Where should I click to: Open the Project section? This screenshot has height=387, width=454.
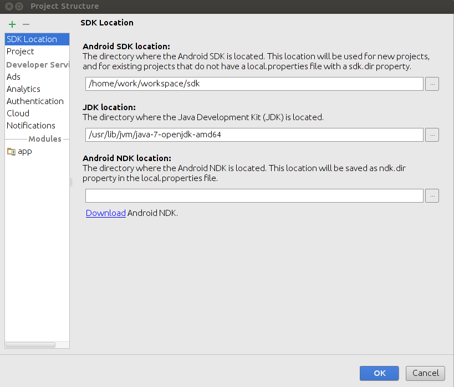(21, 51)
